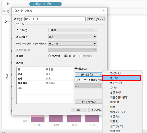Click the 事務用品 display name cell
The width and height of the screenshot is (147, 133).
[59, 83]
